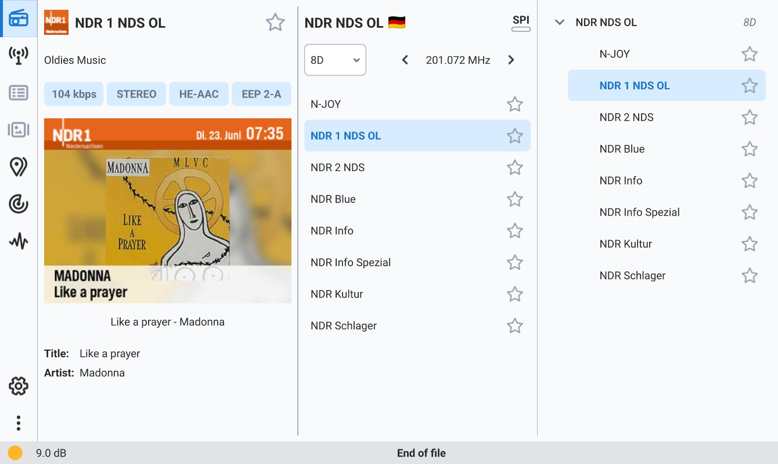This screenshot has height=464, width=778.
Task: Open the antenna ensemble info icon
Action: [x=19, y=56]
